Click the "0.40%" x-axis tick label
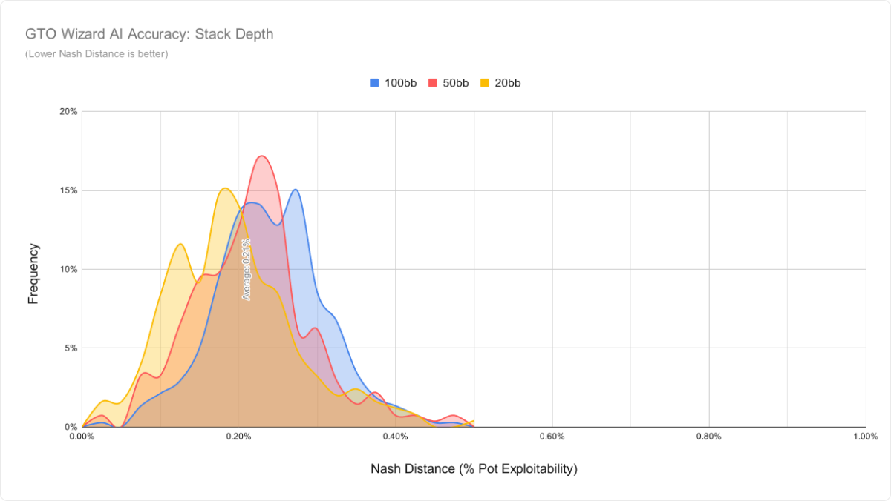 point(395,437)
